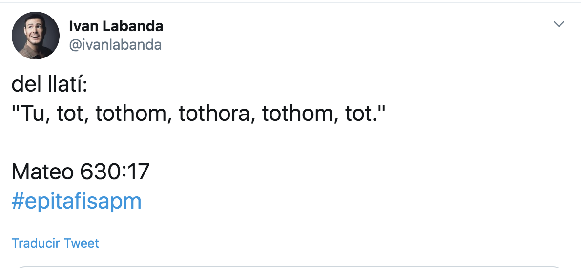Image resolution: width=581 pixels, height=268 pixels.
Task: Click the word 'Traducir' below the tweet
Action: pos(36,243)
